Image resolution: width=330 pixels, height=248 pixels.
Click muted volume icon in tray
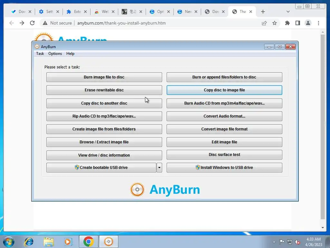297,242
